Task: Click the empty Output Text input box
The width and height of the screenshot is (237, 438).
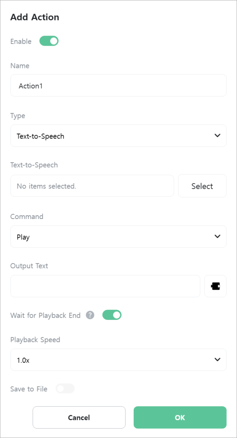Action: [105, 286]
